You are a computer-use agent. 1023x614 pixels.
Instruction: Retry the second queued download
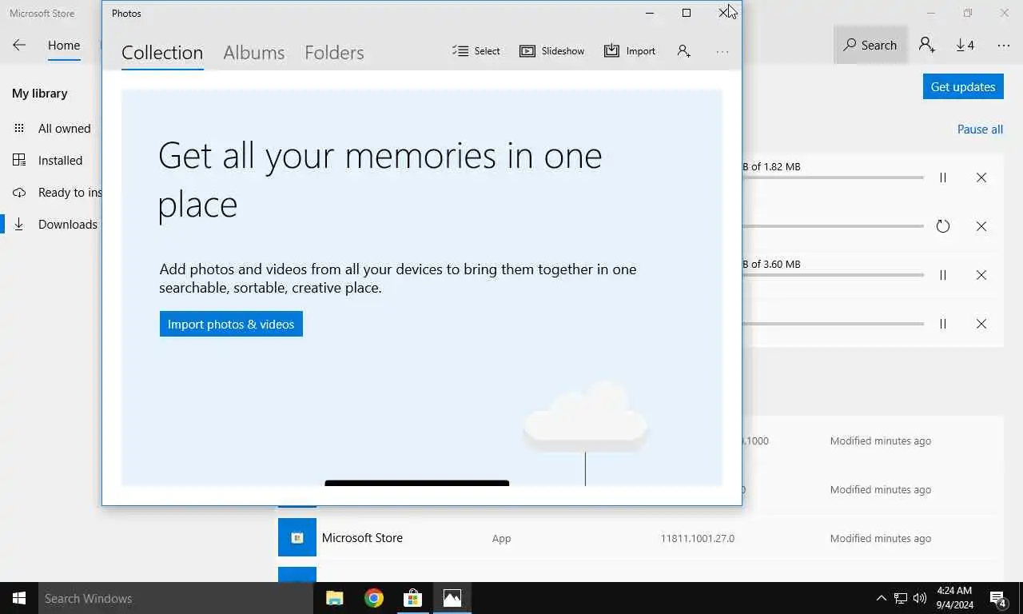[x=943, y=226]
